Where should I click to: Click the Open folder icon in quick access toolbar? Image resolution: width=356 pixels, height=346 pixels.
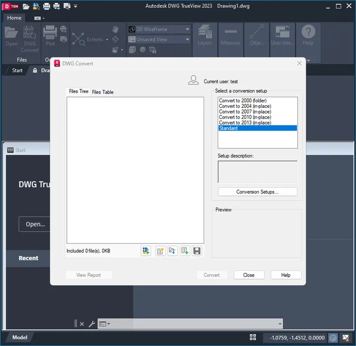click(x=26, y=6)
